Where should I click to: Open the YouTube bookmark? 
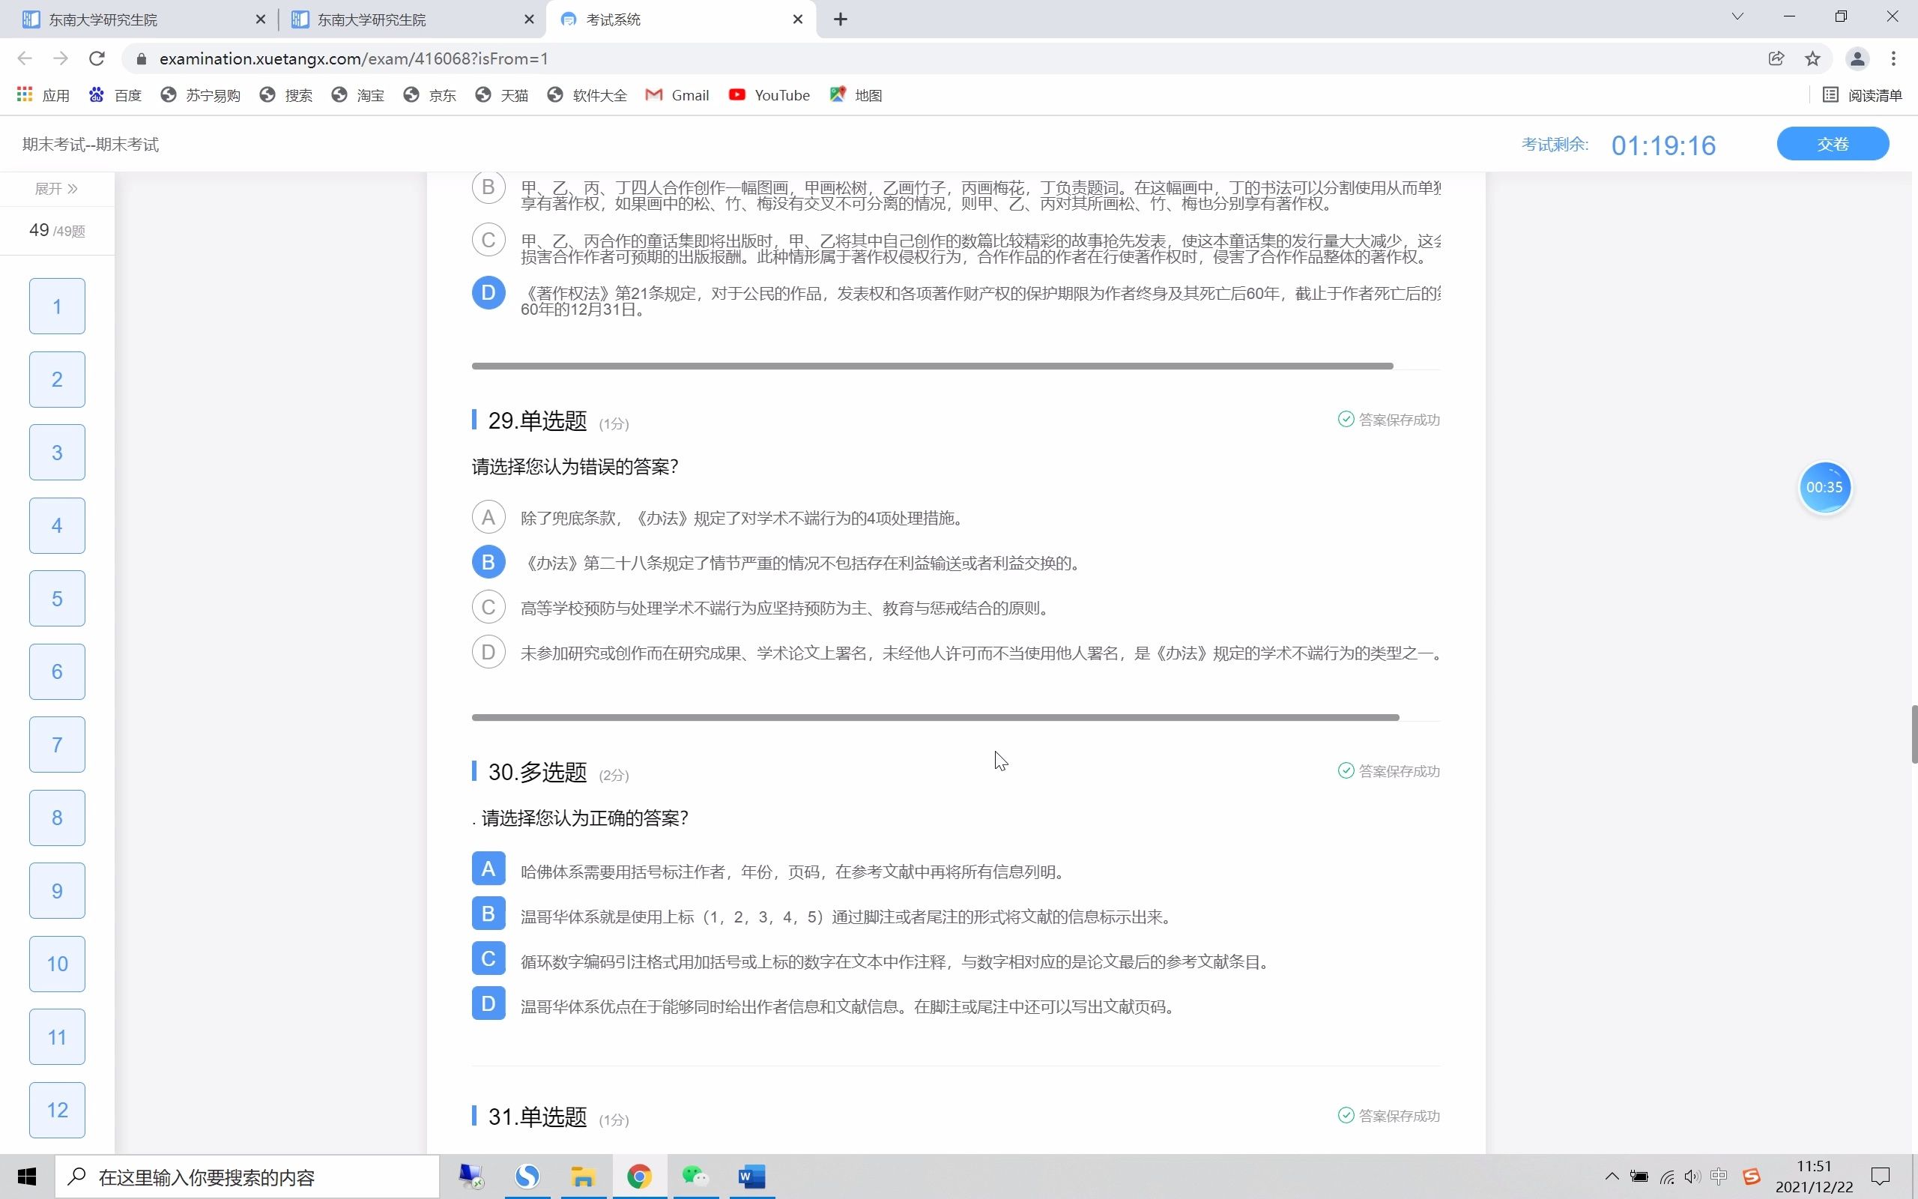pos(769,95)
